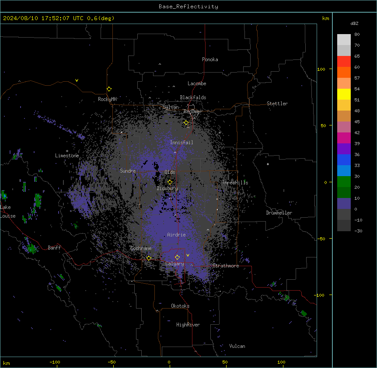Click the Vulcan town label
The width and height of the screenshot is (377, 368).
237,346
